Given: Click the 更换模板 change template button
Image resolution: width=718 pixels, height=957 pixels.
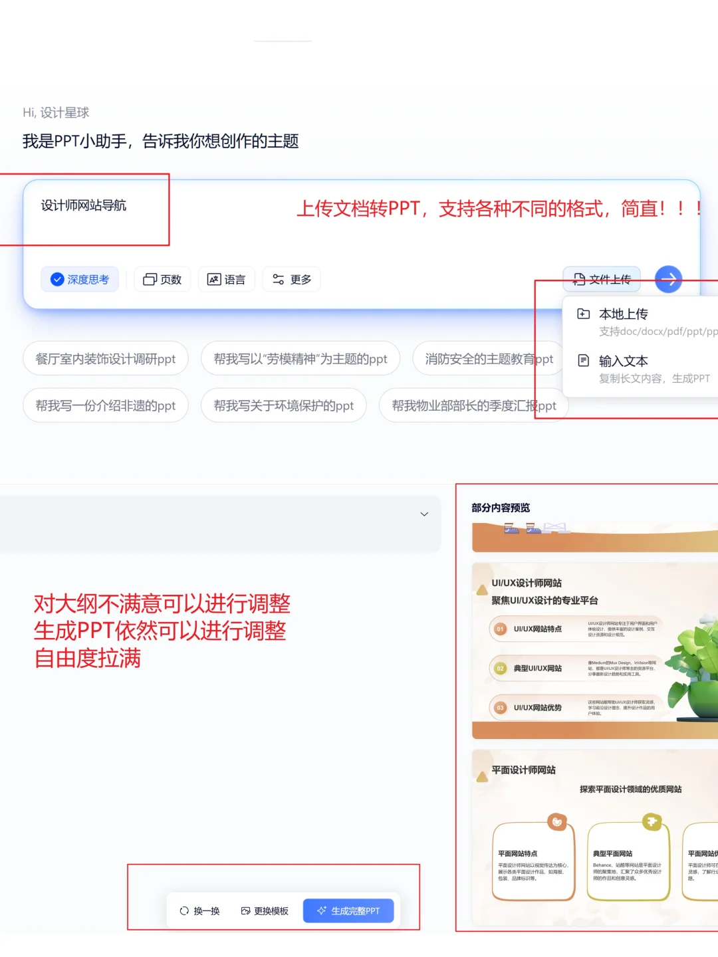Looking at the screenshot, I should coord(263,910).
